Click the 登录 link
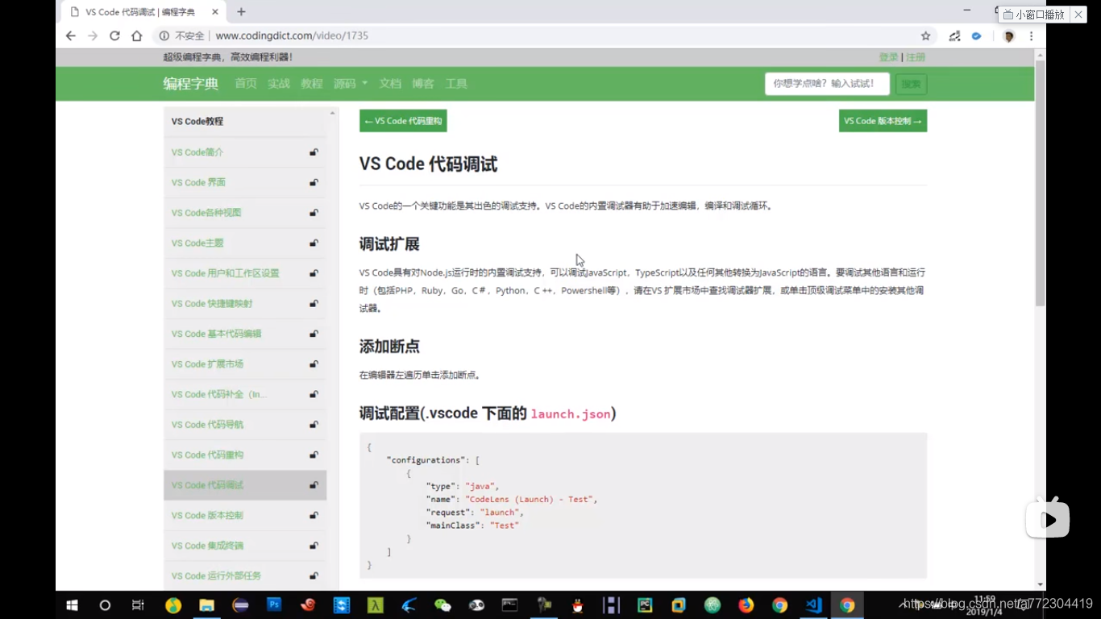This screenshot has height=619, width=1101. [x=888, y=57]
